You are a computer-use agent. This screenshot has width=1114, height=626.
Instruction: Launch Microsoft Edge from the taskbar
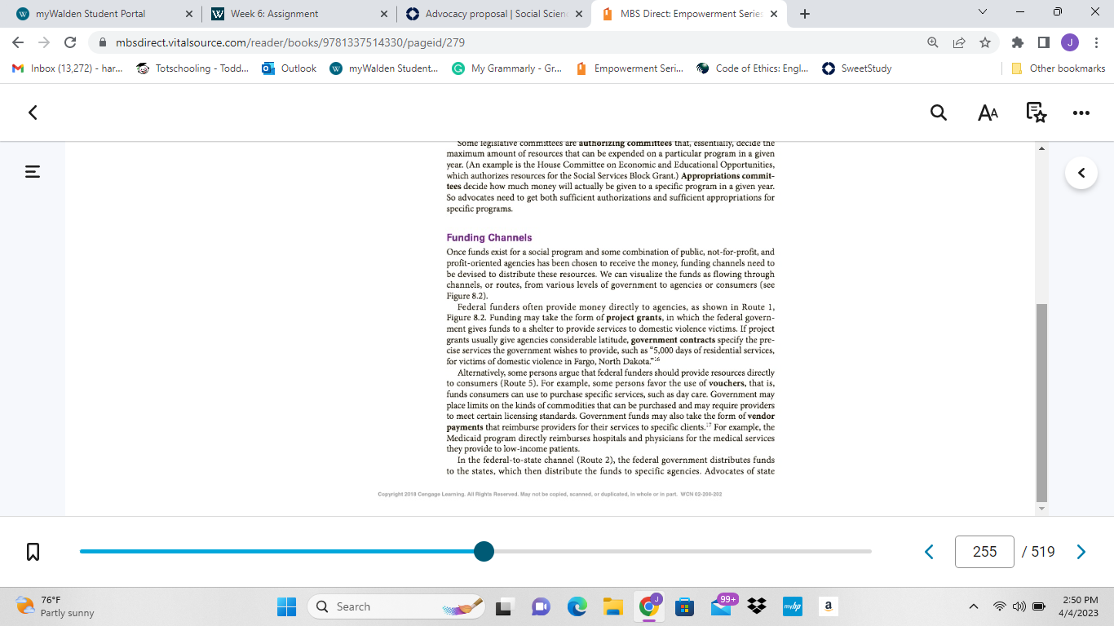[x=577, y=606]
